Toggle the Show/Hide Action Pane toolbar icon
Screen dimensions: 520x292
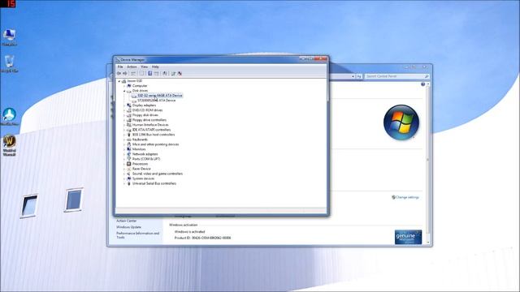156,74
